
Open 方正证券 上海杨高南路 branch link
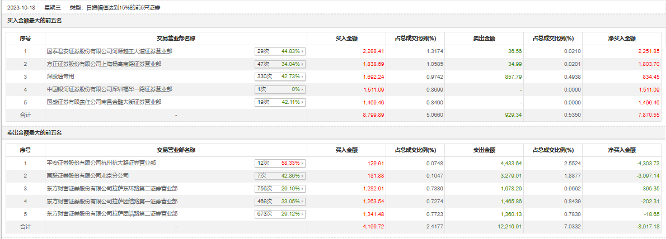[x=104, y=64]
